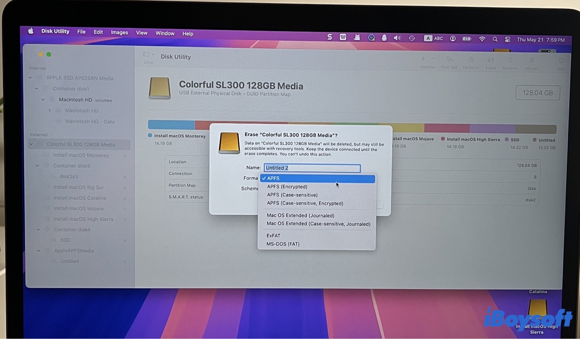Click the Wi-Fi status icon

(x=482, y=39)
